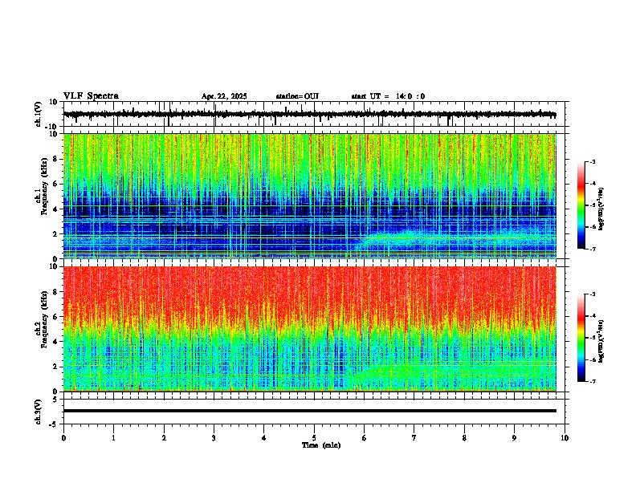Click the ch.1 frequency spectrogram panel

(x=309, y=196)
